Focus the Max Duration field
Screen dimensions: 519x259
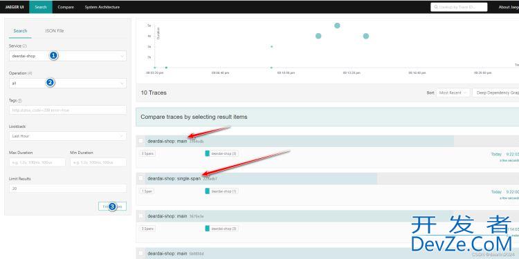37,162
